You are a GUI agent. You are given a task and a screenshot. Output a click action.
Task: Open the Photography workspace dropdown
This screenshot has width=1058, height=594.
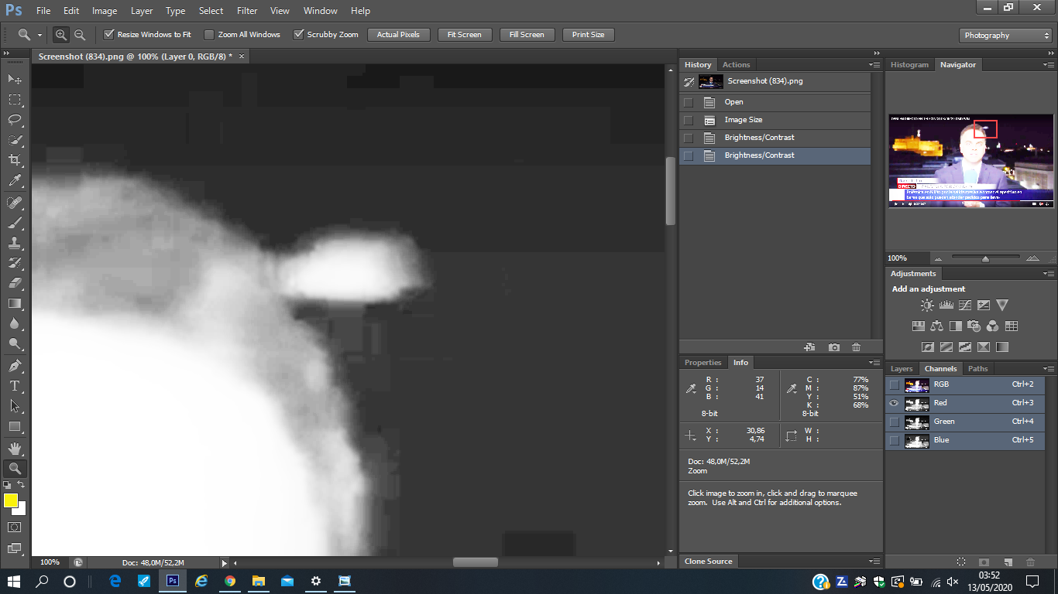click(1005, 36)
